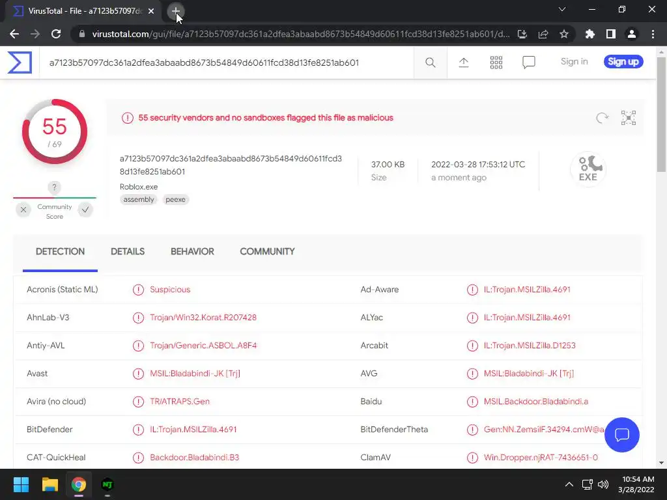667x500 pixels.
Task: Close the VirusTotal browser tab
Action: click(151, 12)
